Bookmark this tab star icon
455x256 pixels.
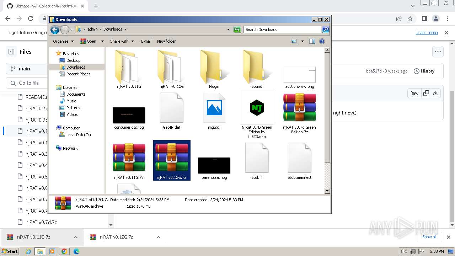point(410,19)
